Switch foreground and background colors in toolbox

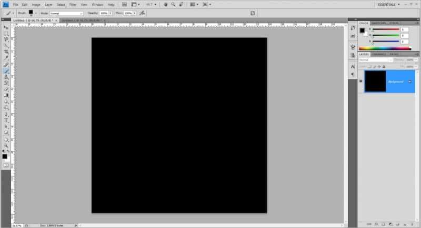pos(8,151)
